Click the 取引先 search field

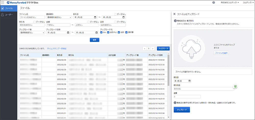[x=32, y=25]
